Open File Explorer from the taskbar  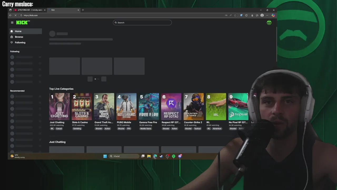coord(149,156)
